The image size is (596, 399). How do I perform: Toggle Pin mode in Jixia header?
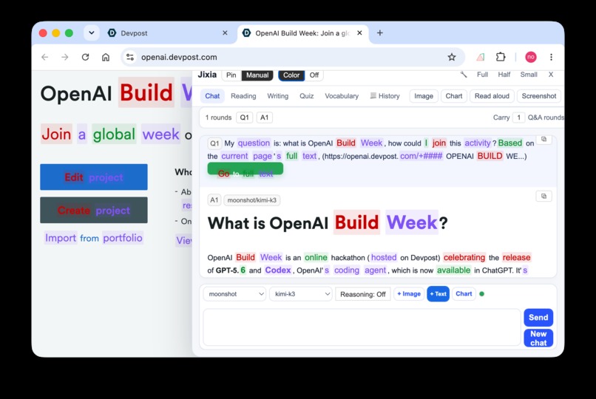[231, 75]
